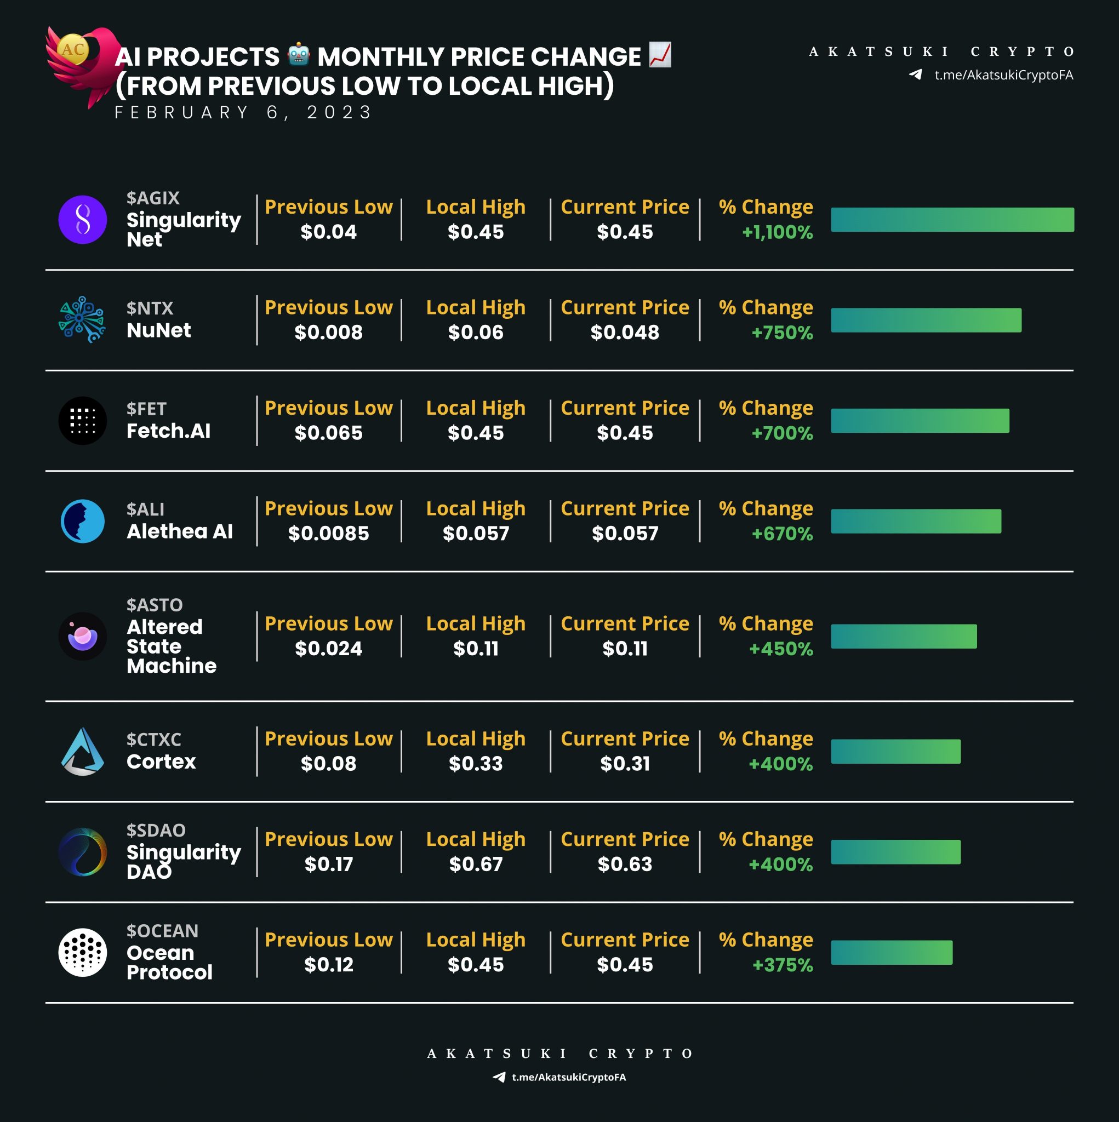Image resolution: width=1119 pixels, height=1122 pixels.
Task: Click the SingularityNet purple logo icon
Action: click(x=83, y=220)
